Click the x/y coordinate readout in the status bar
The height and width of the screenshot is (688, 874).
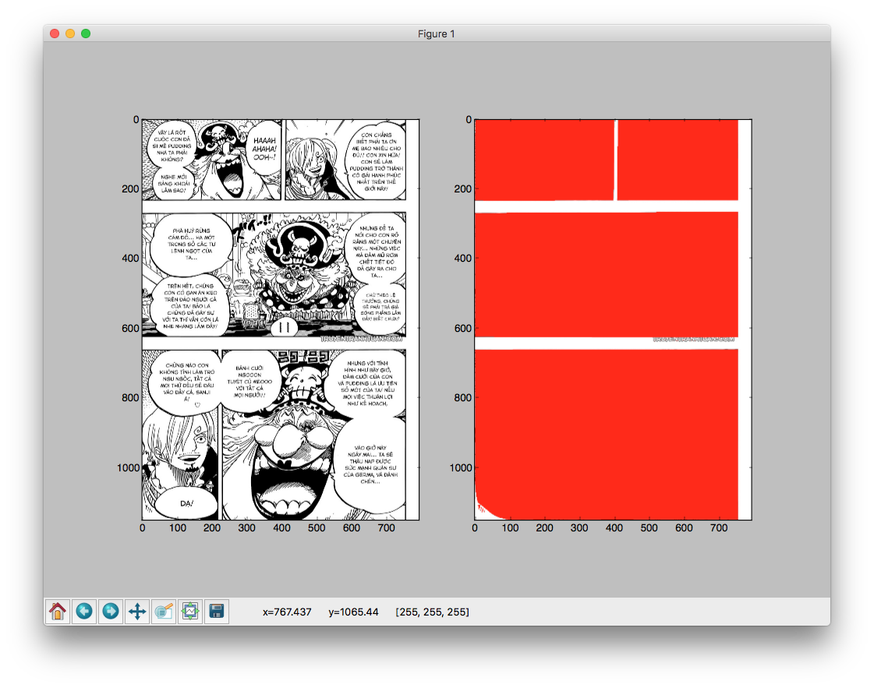(x=320, y=612)
